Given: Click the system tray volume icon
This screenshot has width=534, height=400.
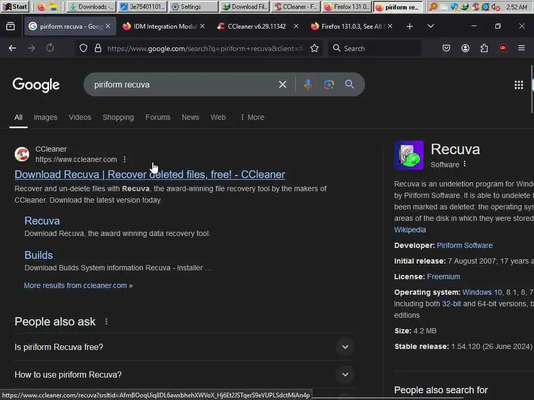Looking at the screenshot, I should (495, 6).
